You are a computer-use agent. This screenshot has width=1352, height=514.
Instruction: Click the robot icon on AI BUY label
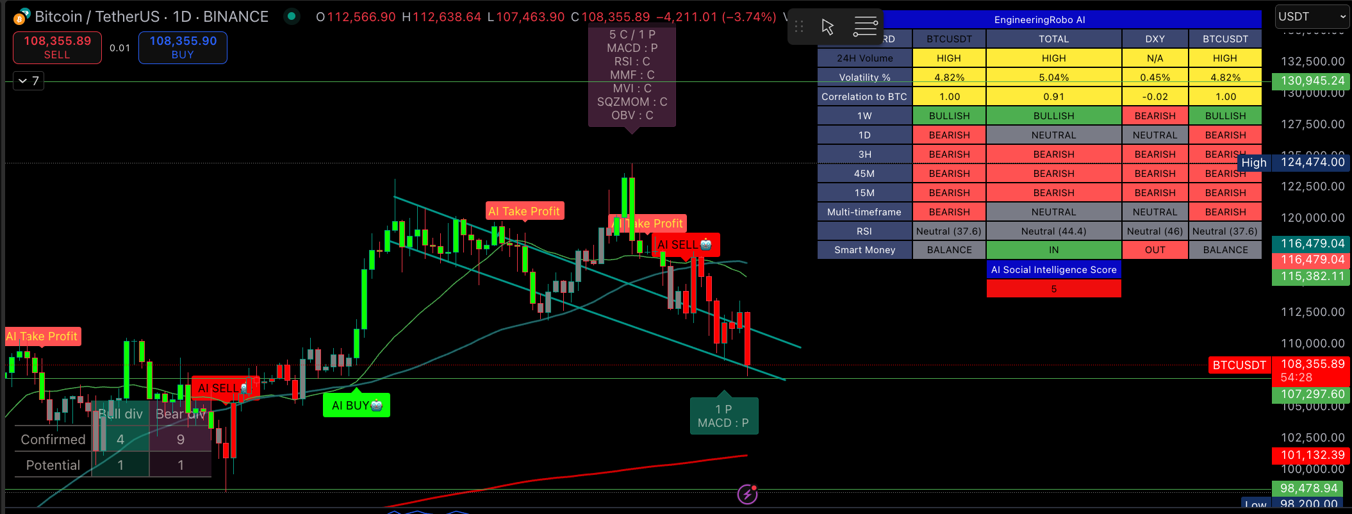(377, 405)
